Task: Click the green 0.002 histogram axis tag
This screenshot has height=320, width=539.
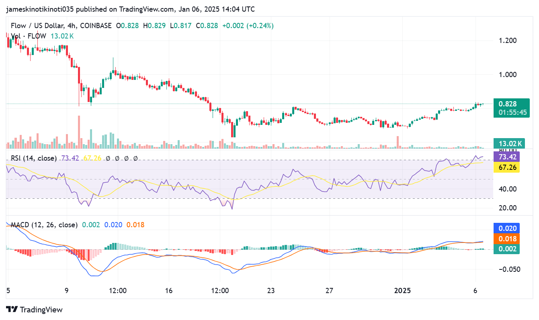Action: coord(507,249)
